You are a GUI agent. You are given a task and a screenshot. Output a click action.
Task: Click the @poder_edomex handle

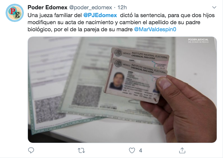[x=90, y=7]
